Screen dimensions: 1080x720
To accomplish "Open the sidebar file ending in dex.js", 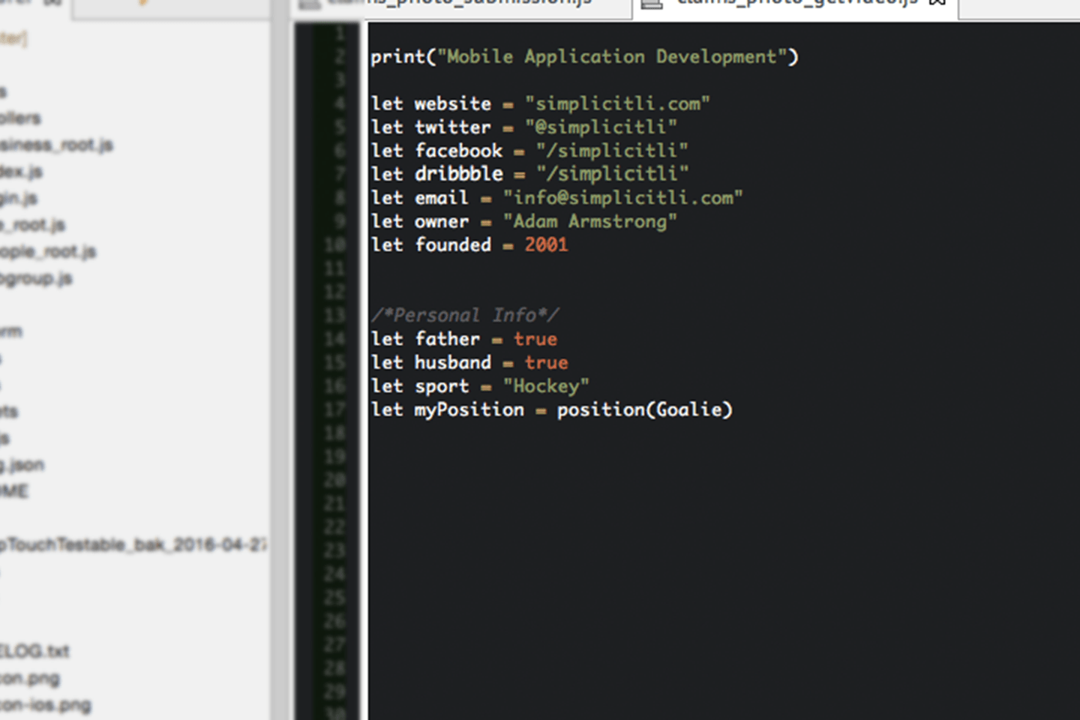I will [x=21, y=172].
